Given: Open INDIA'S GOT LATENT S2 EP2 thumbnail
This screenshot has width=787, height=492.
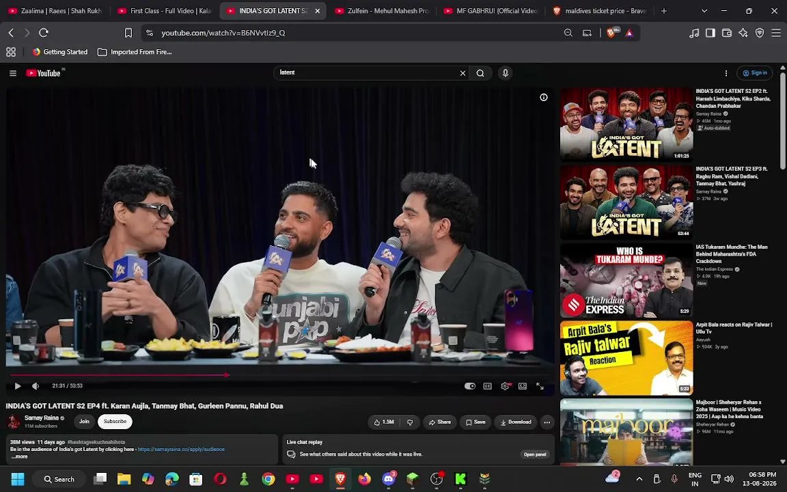Looking at the screenshot, I should click(x=626, y=124).
